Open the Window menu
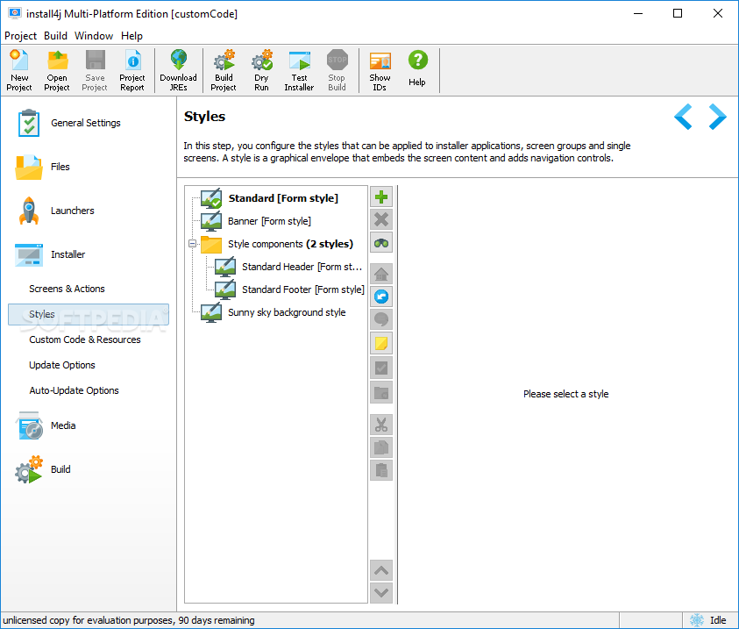Image resolution: width=739 pixels, height=629 pixels. [x=94, y=36]
